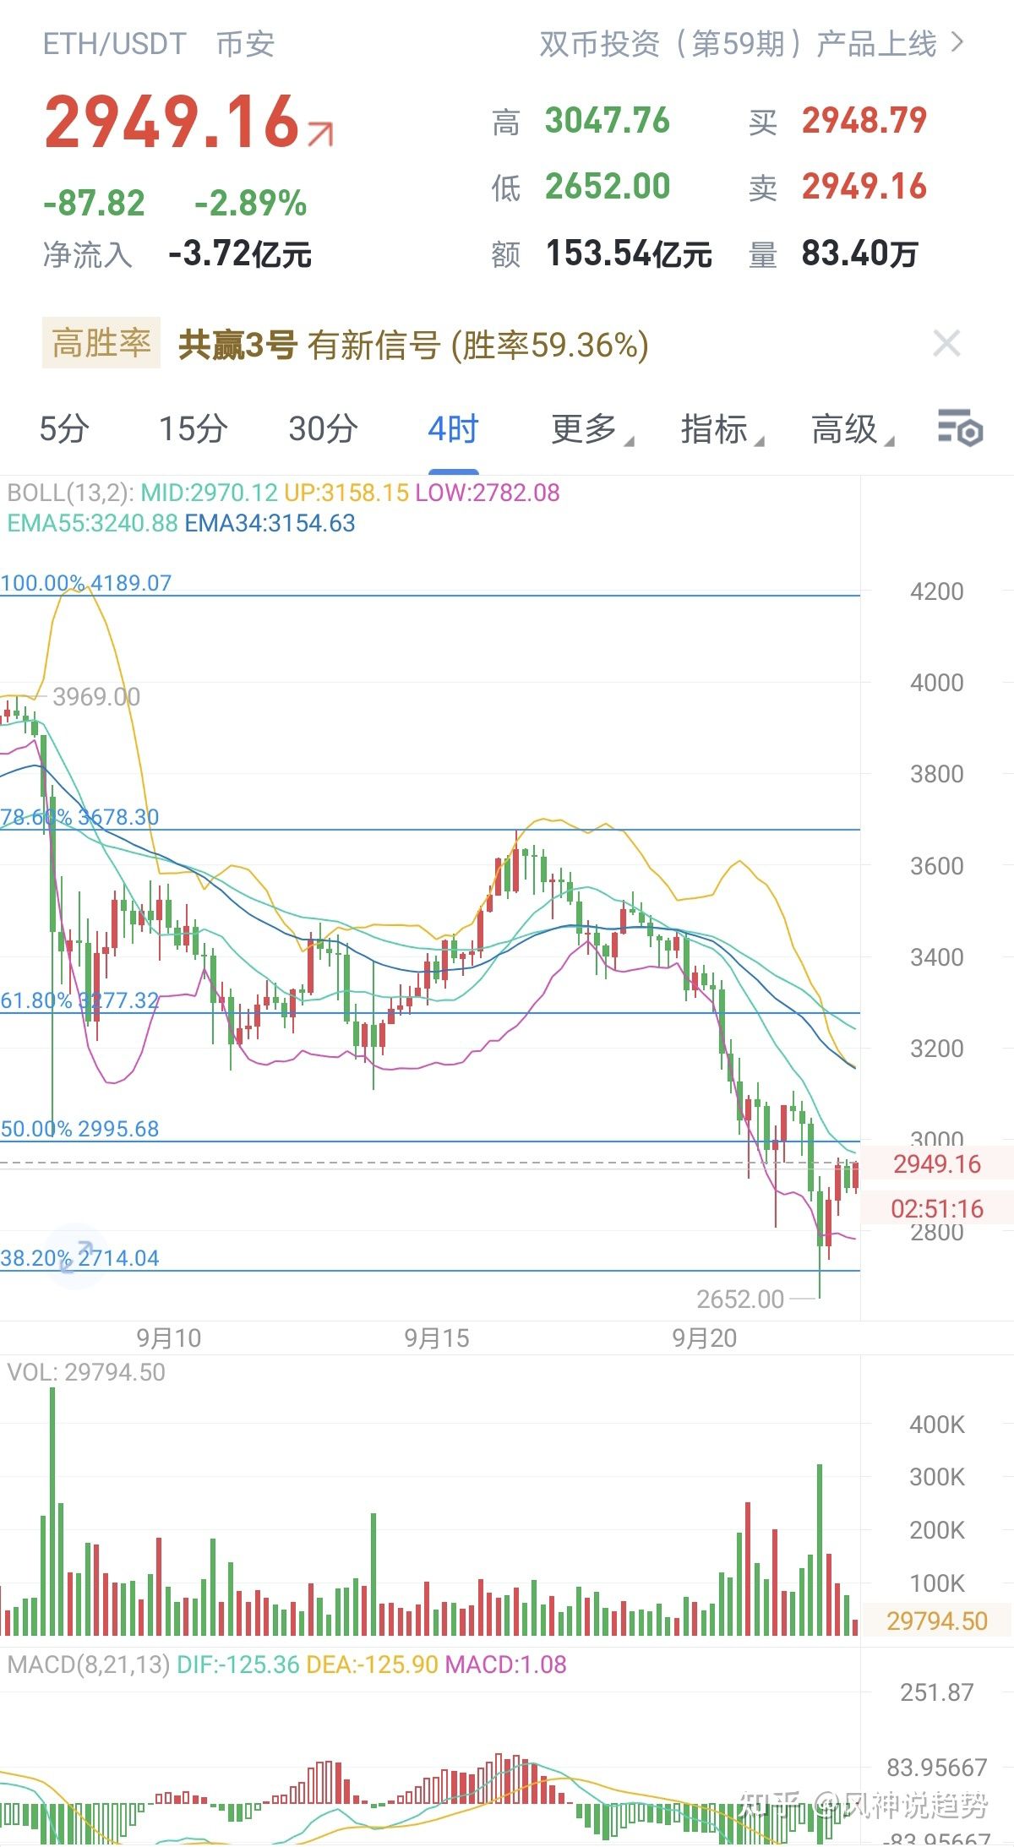Viewport: 1014px width, 1847px height.
Task: Switch to the 15分 timeframe
Action: coord(193,429)
